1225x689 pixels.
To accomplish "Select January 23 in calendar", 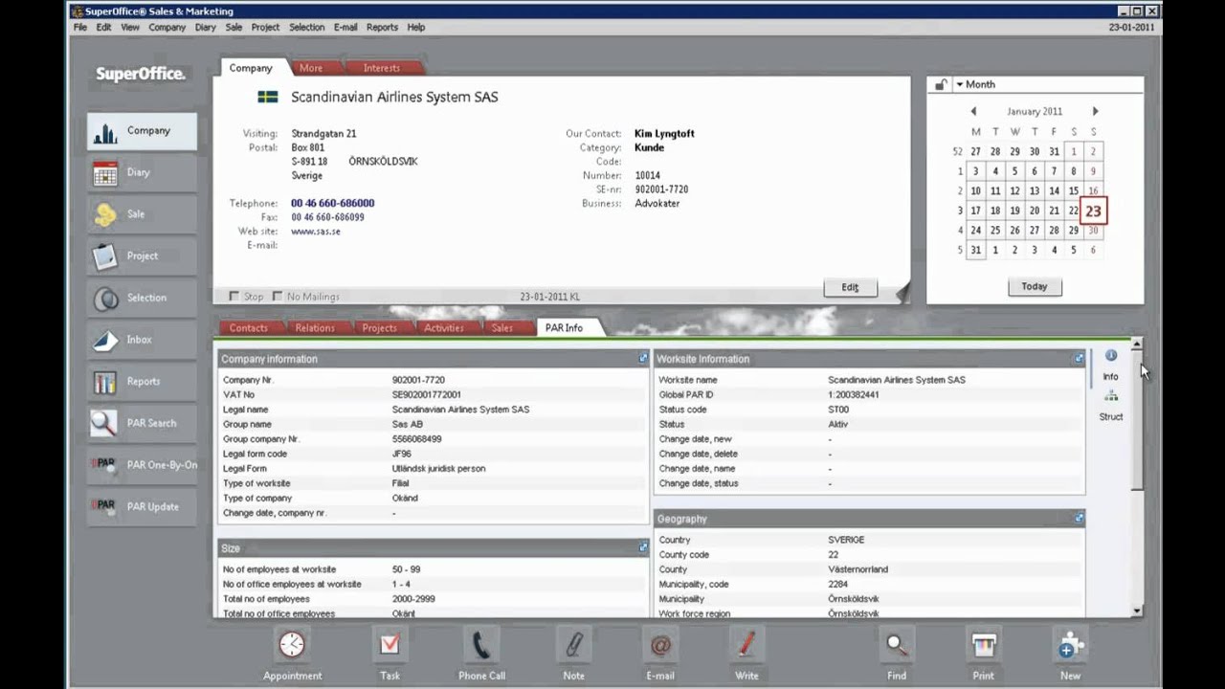I will (1093, 211).
